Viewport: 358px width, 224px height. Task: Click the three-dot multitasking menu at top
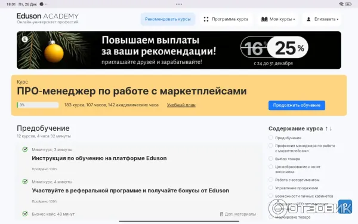point(179,4)
